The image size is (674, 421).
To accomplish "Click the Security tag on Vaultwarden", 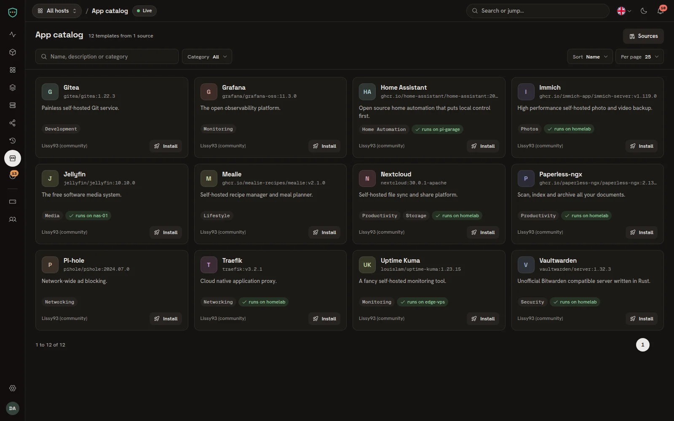I will [532, 302].
